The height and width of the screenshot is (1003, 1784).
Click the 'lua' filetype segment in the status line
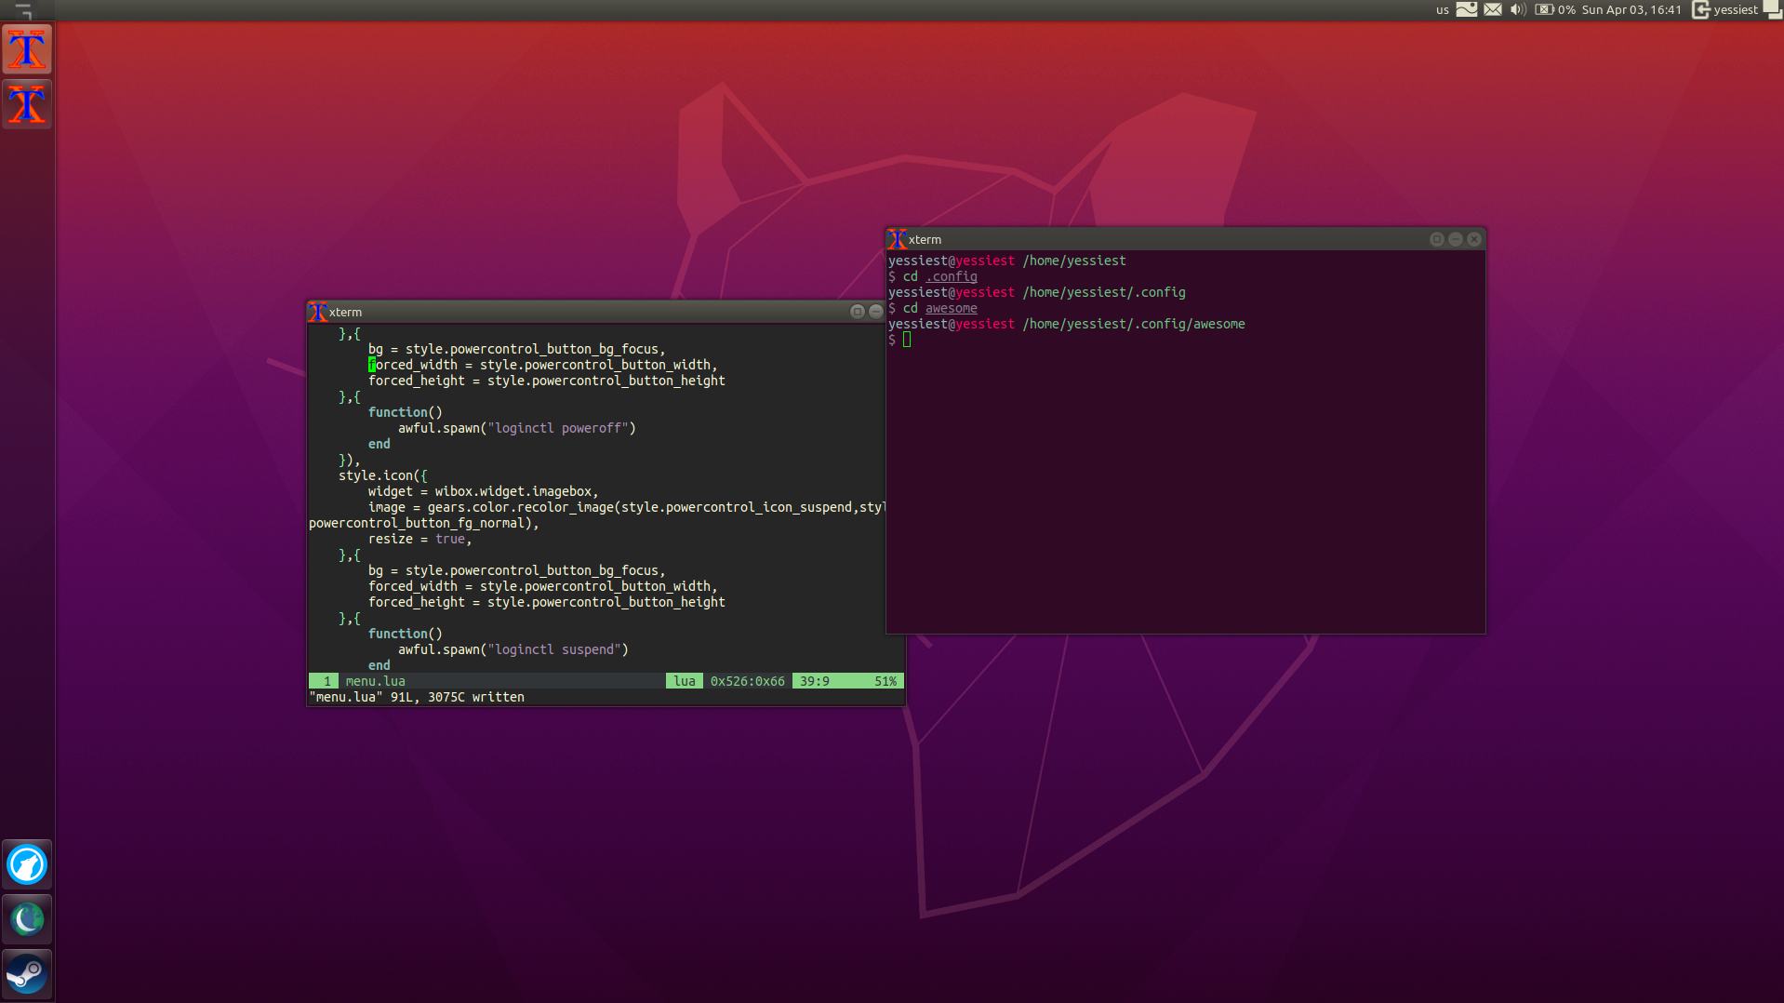[685, 681]
